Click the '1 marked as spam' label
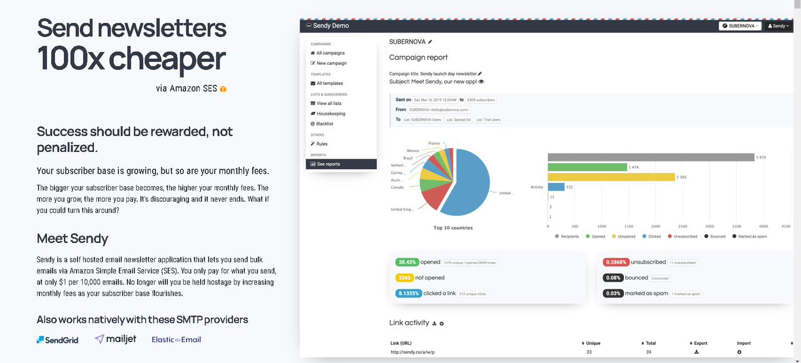 coord(686,294)
